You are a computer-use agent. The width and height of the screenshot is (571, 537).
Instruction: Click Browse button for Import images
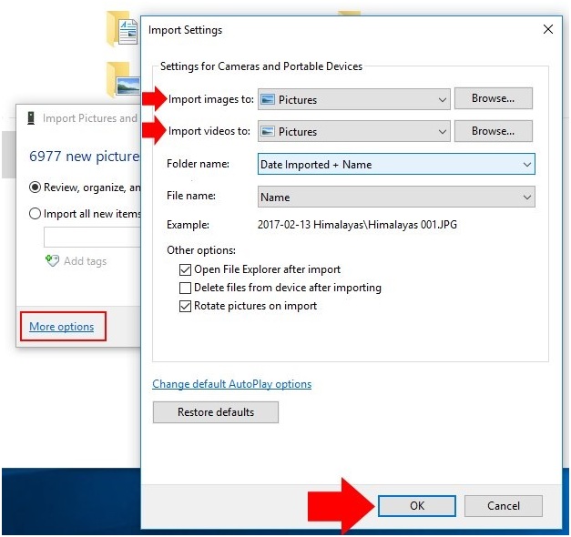pyautogui.click(x=493, y=98)
